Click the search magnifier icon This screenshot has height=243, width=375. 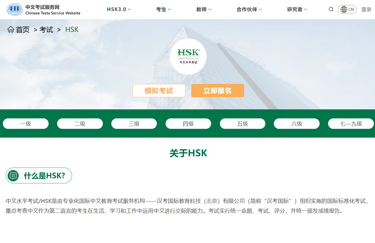click(331, 9)
